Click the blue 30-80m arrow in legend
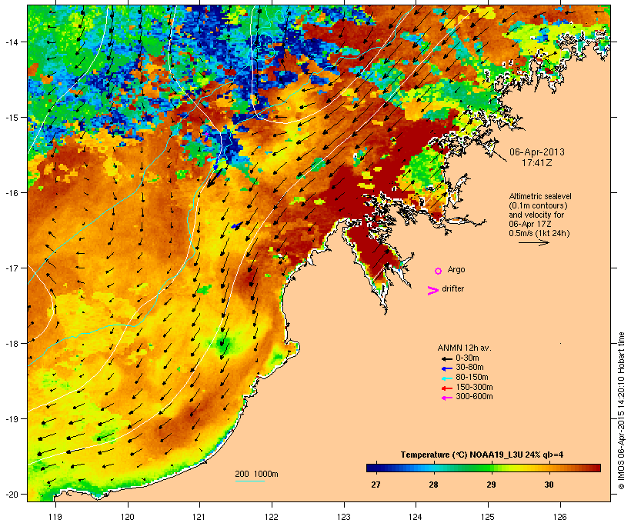 (446, 368)
